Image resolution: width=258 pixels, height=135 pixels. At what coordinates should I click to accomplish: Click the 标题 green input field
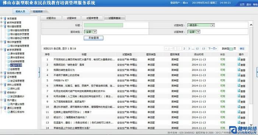(x=104, y=25)
